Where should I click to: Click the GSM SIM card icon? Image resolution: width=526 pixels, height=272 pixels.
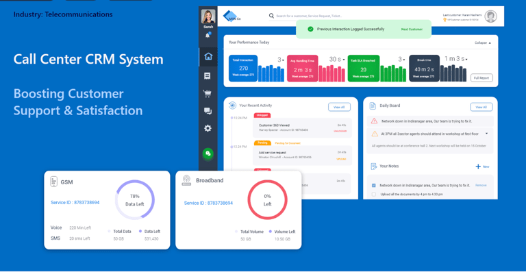pyautogui.click(x=53, y=182)
